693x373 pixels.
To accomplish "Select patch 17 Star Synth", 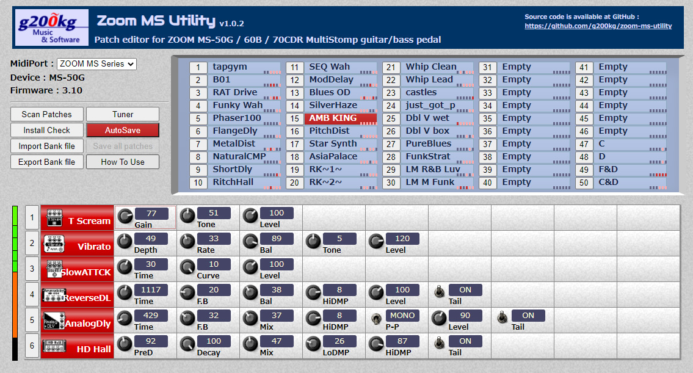I will (x=341, y=144).
